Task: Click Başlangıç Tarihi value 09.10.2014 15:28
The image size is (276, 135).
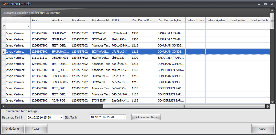Action: point(39,117)
